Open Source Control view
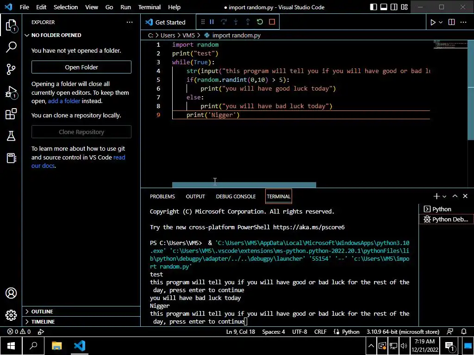This screenshot has height=355, width=474. click(x=11, y=69)
